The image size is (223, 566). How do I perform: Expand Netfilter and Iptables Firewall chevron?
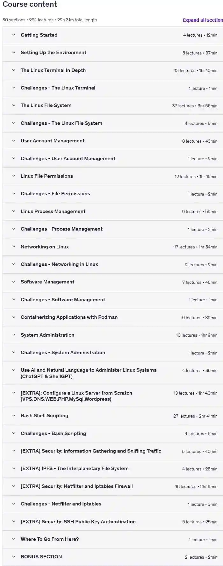(14, 486)
